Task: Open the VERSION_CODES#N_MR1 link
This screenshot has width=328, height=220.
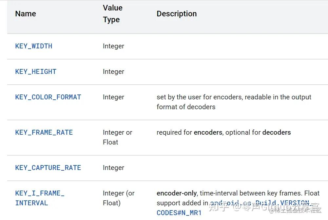Action: click(179, 213)
